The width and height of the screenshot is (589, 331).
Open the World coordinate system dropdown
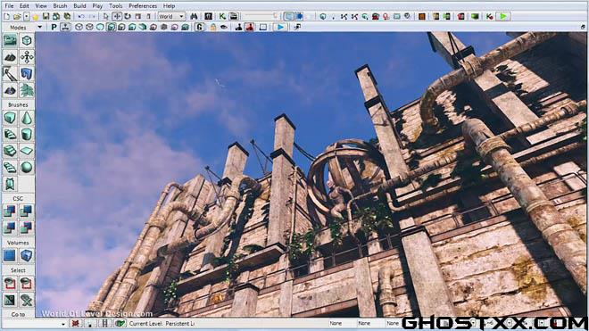coord(171,17)
